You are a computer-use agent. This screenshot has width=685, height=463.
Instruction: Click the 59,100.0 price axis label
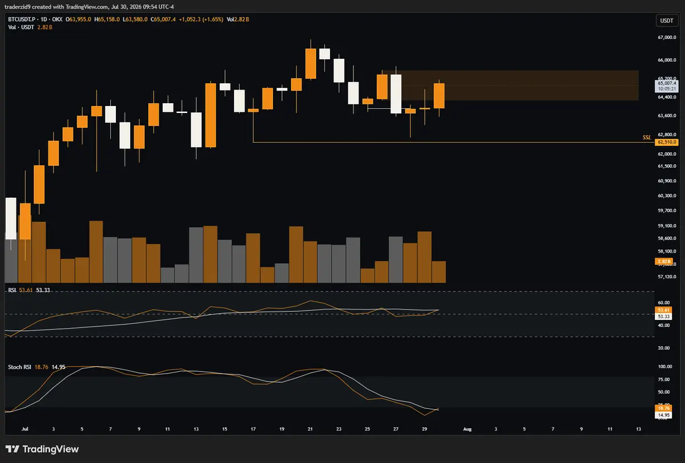click(666, 225)
